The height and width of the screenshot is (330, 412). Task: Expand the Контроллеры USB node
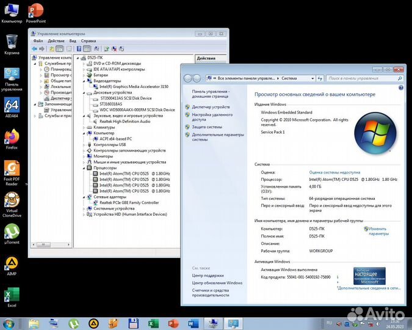84,145
